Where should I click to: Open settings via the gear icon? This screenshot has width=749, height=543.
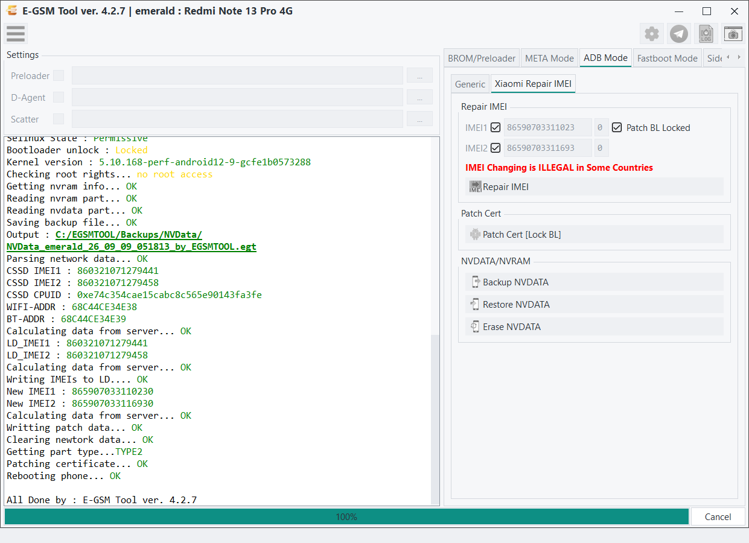[652, 34]
